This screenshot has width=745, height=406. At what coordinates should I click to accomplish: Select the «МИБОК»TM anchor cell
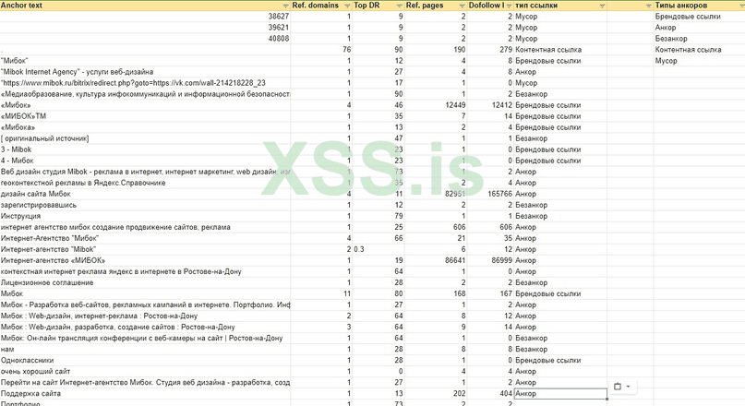[x=145, y=116]
